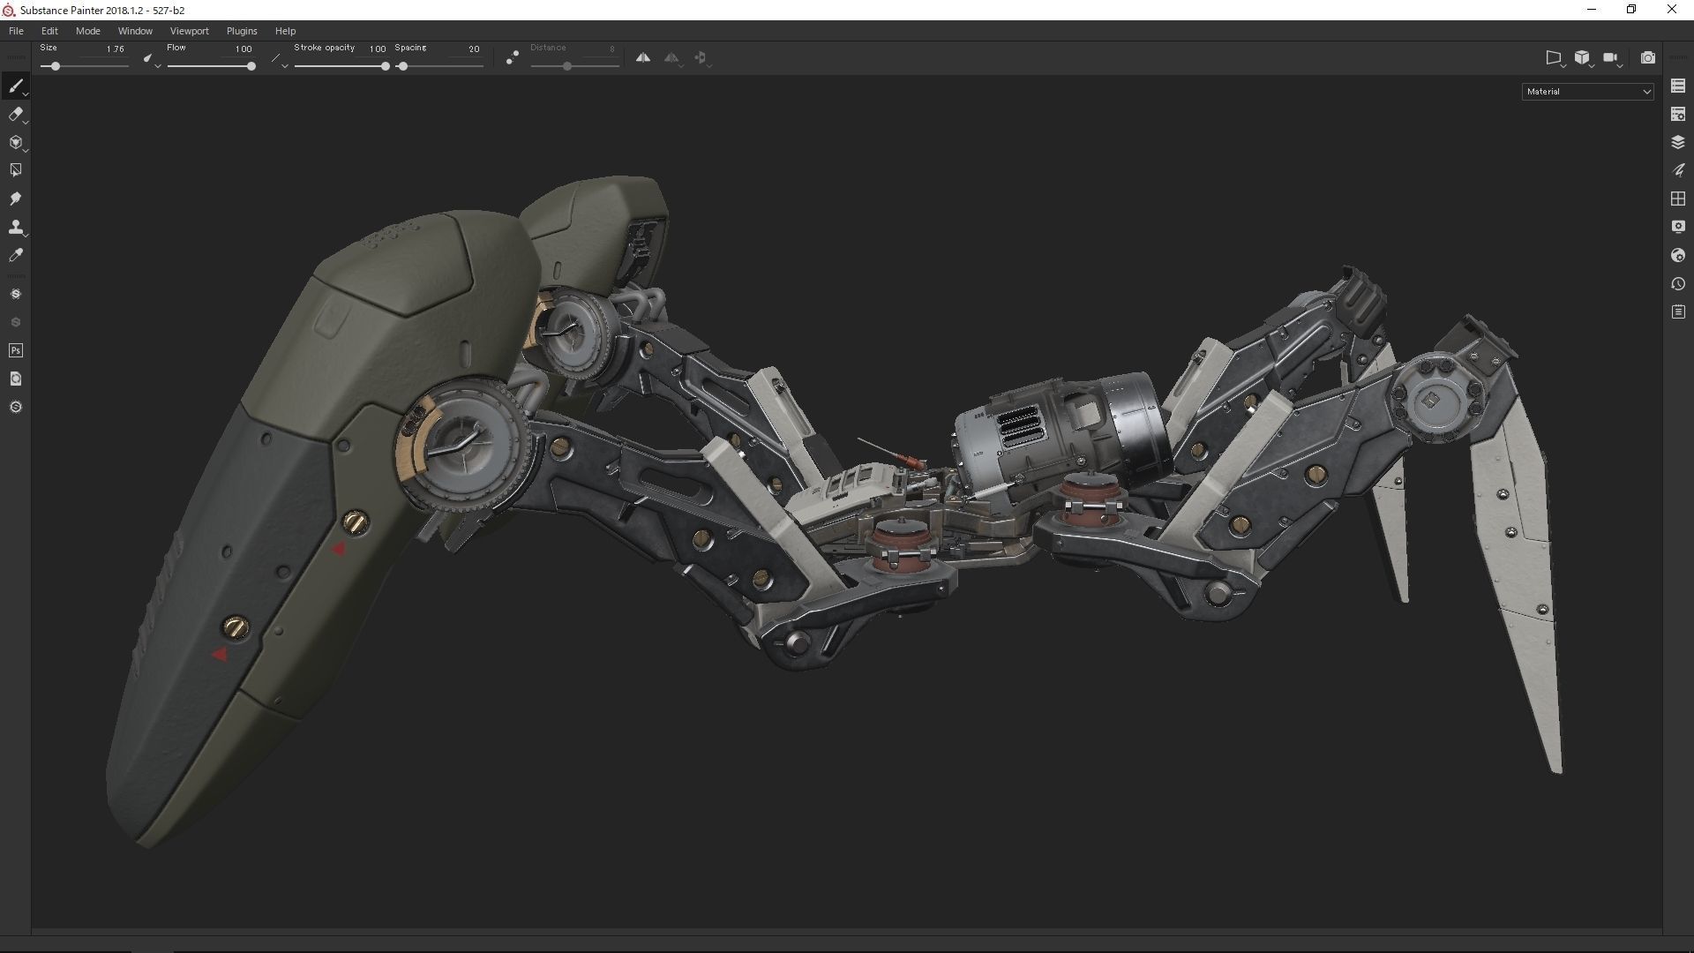Expand the flow pen pressure dropdown
Image resolution: width=1694 pixels, height=953 pixels.
[x=285, y=66]
